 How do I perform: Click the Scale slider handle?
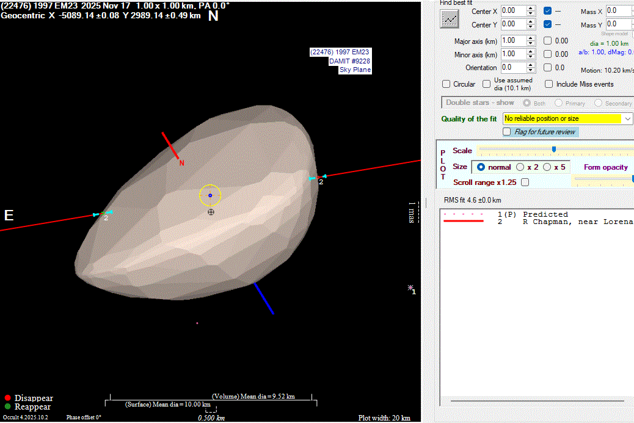coord(554,149)
